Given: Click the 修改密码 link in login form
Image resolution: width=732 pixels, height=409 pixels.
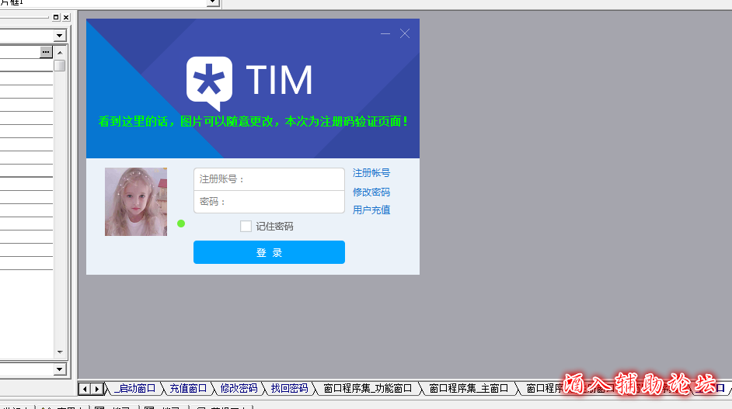Looking at the screenshot, I should (371, 192).
